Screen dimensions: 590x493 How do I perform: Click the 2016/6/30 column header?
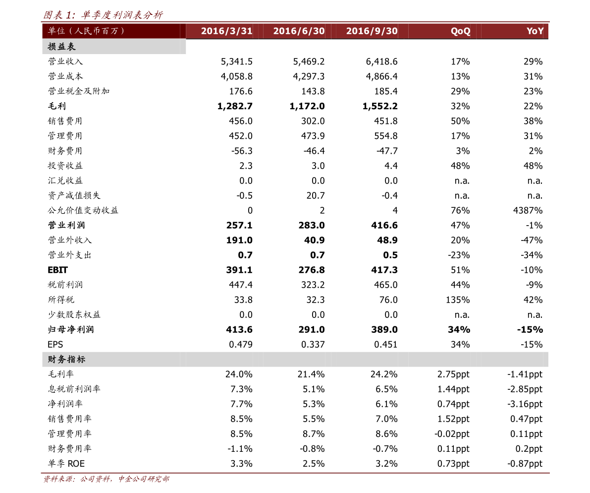(x=299, y=31)
